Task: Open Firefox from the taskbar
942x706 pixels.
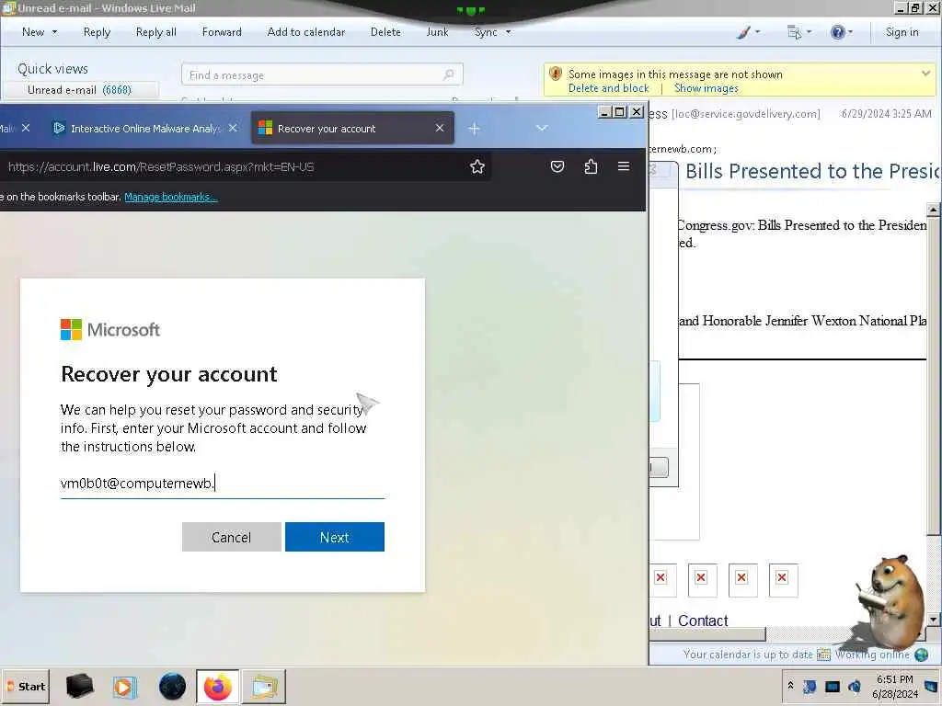Action: (217, 687)
